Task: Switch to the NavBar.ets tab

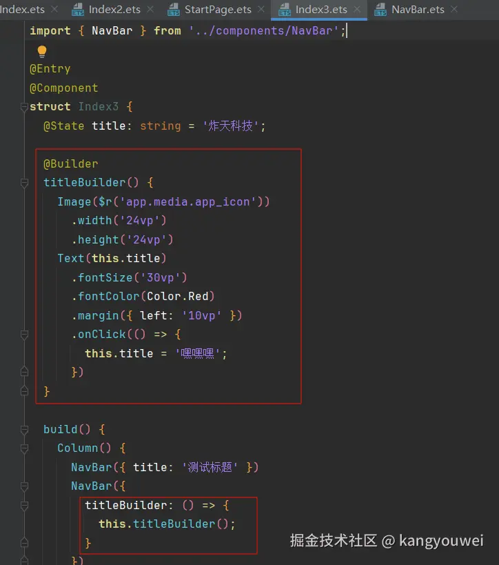Action: point(418,10)
